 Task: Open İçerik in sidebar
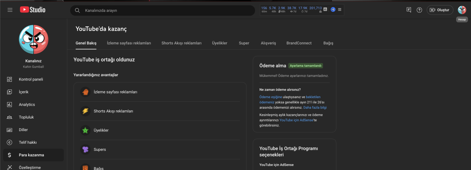[x=33, y=92]
